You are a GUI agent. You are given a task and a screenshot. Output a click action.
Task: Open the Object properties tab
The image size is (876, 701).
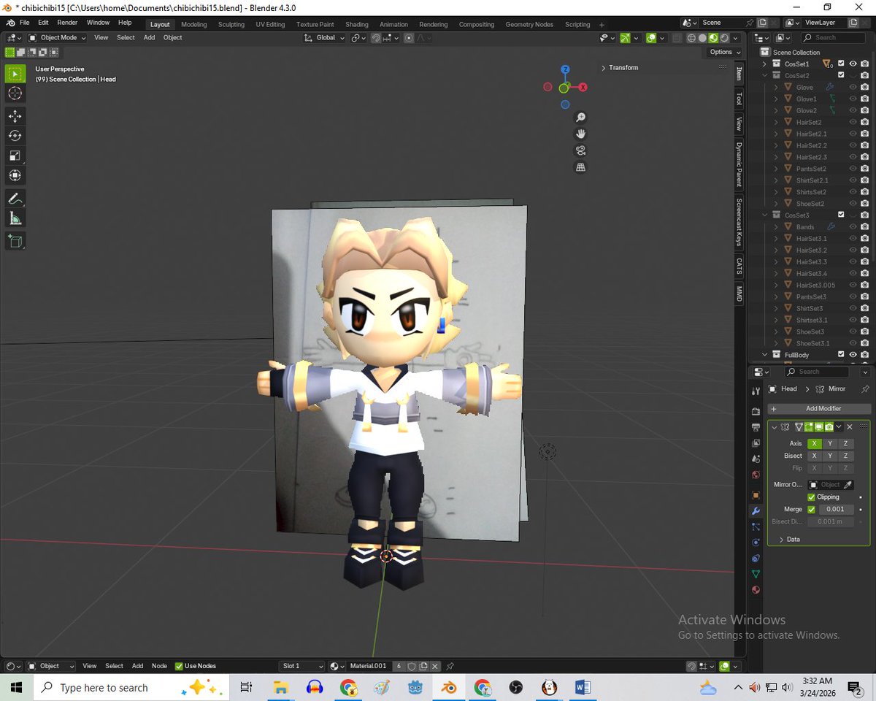[756, 495]
